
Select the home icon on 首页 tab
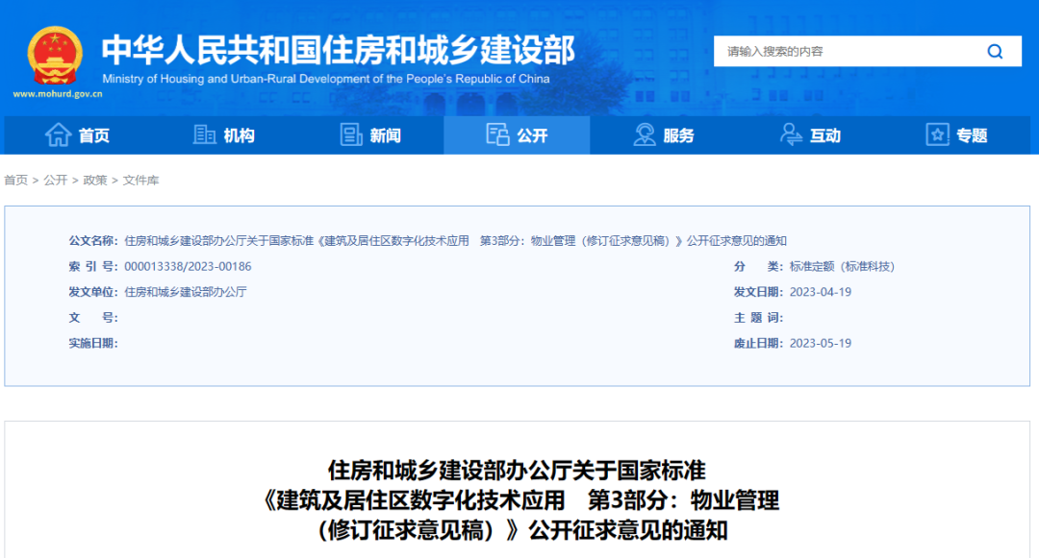point(57,135)
